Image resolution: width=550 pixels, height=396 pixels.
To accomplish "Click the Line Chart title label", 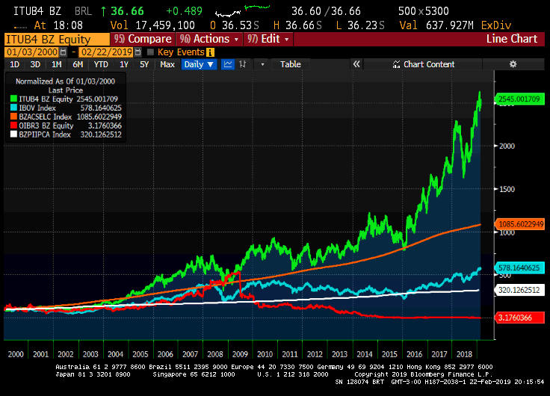I will click(511, 39).
